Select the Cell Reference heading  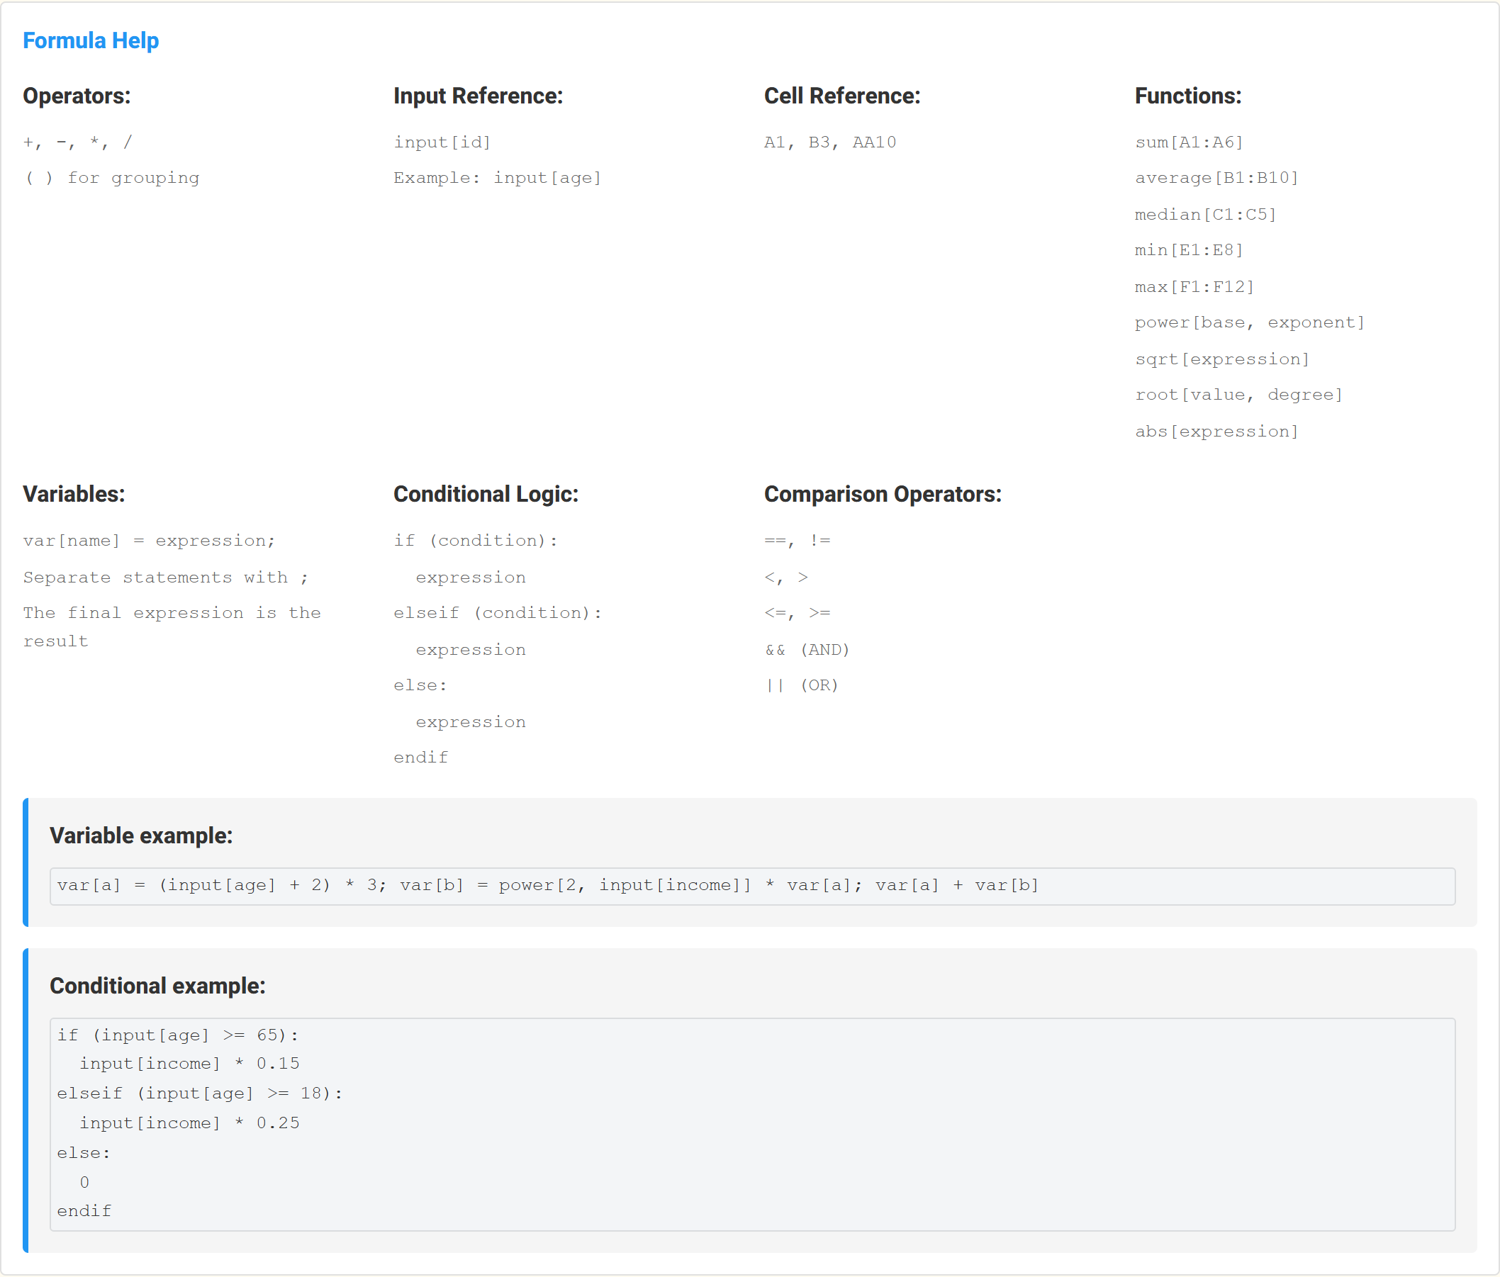click(842, 96)
